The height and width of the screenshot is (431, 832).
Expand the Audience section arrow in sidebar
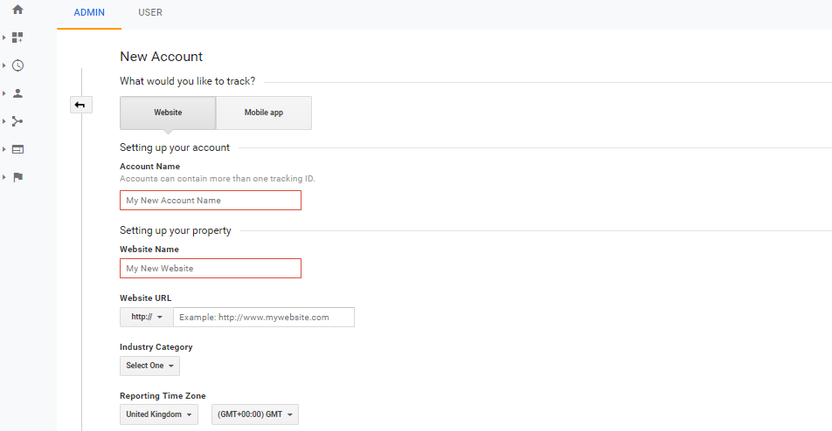(x=4, y=93)
